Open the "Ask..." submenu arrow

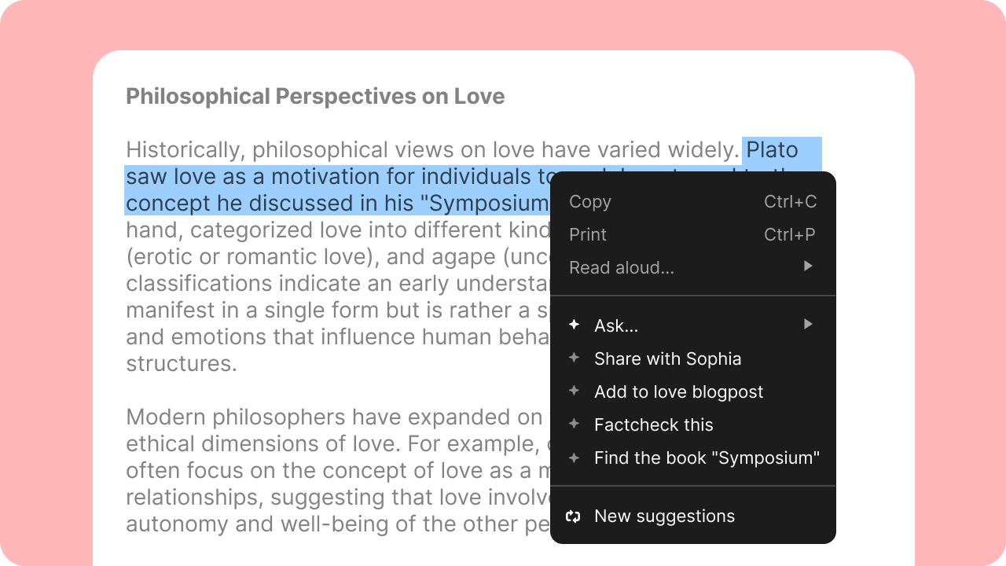pyautogui.click(x=808, y=325)
